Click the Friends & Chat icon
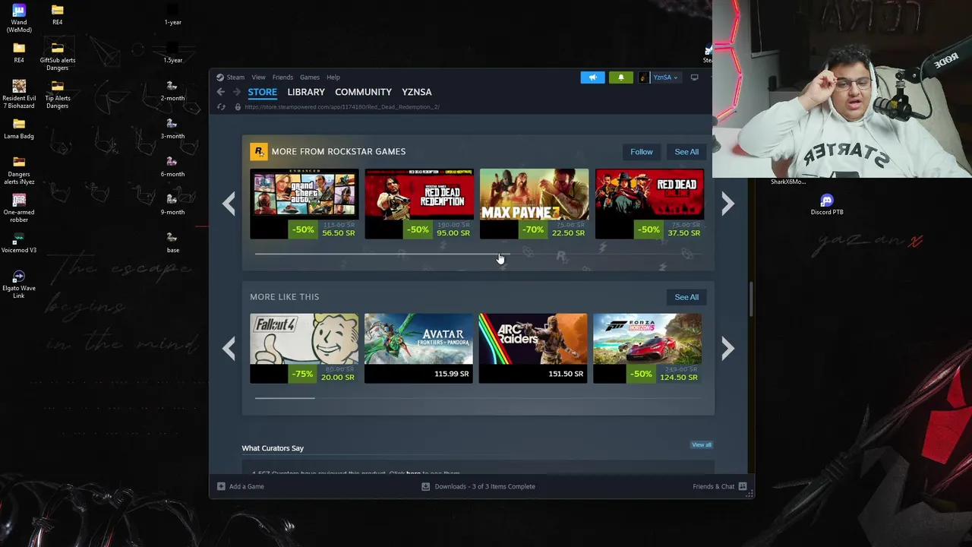The height and width of the screenshot is (547, 972). pyautogui.click(x=743, y=486)
